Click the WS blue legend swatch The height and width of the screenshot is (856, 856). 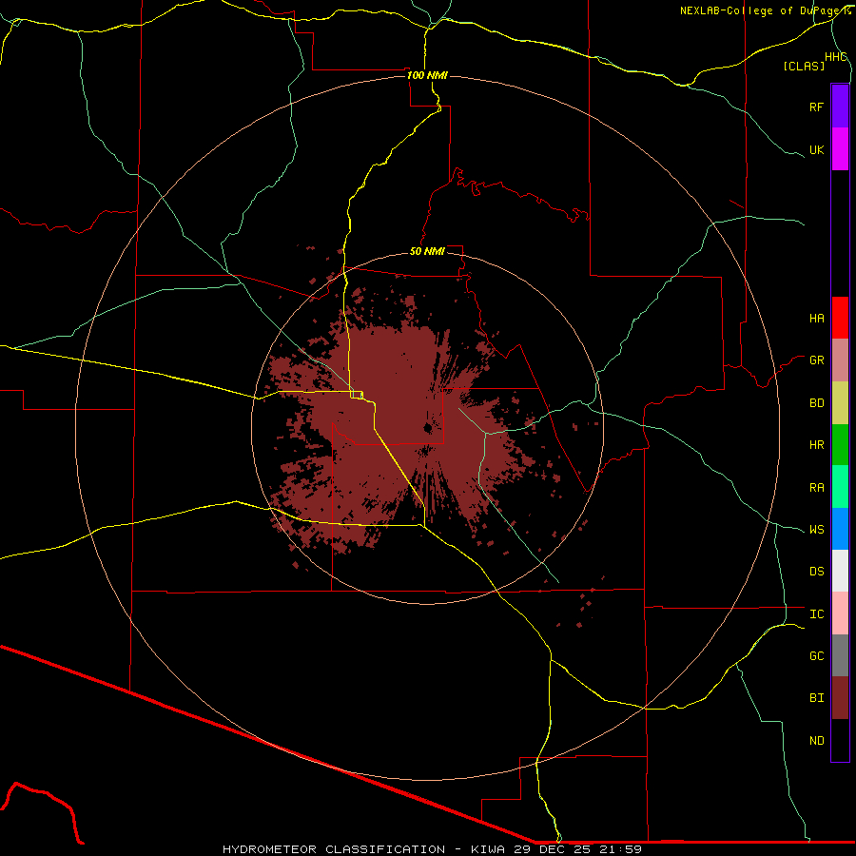click(x=840, y=529)
